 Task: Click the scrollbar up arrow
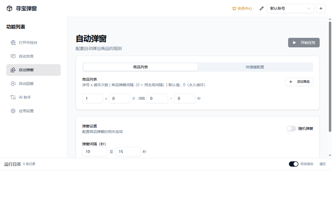[330, 19]
